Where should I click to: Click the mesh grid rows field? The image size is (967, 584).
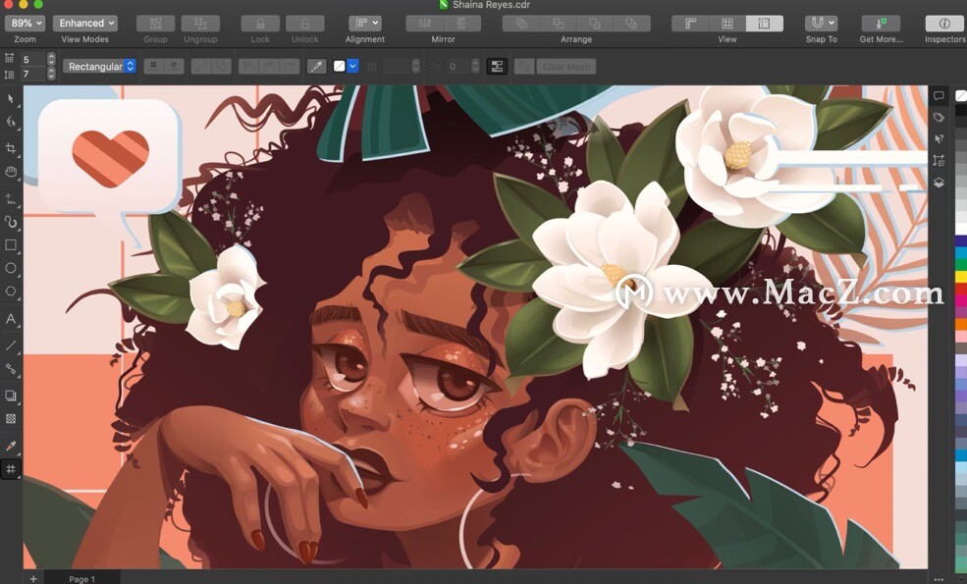coord(32,74)
